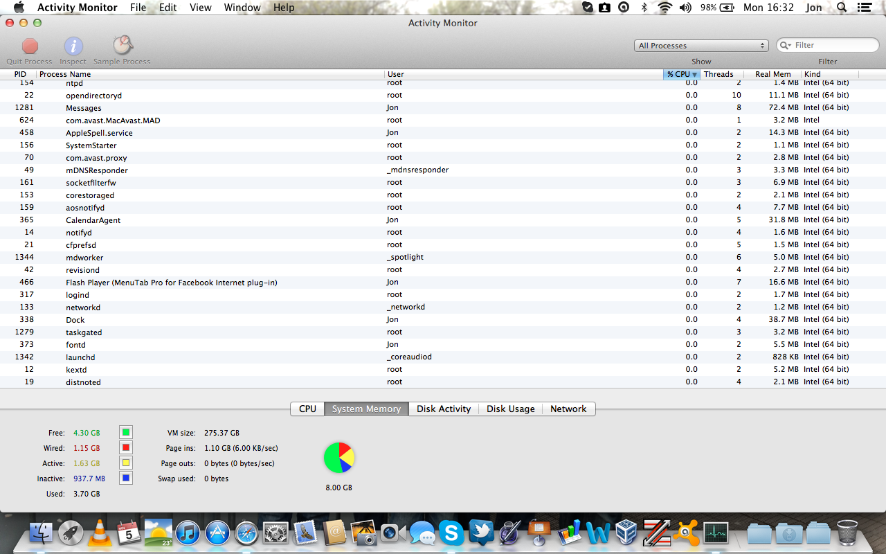
Task: Click the Quit Process stop-sign icon
Action: pyautogui.click(x=30, y=46)
